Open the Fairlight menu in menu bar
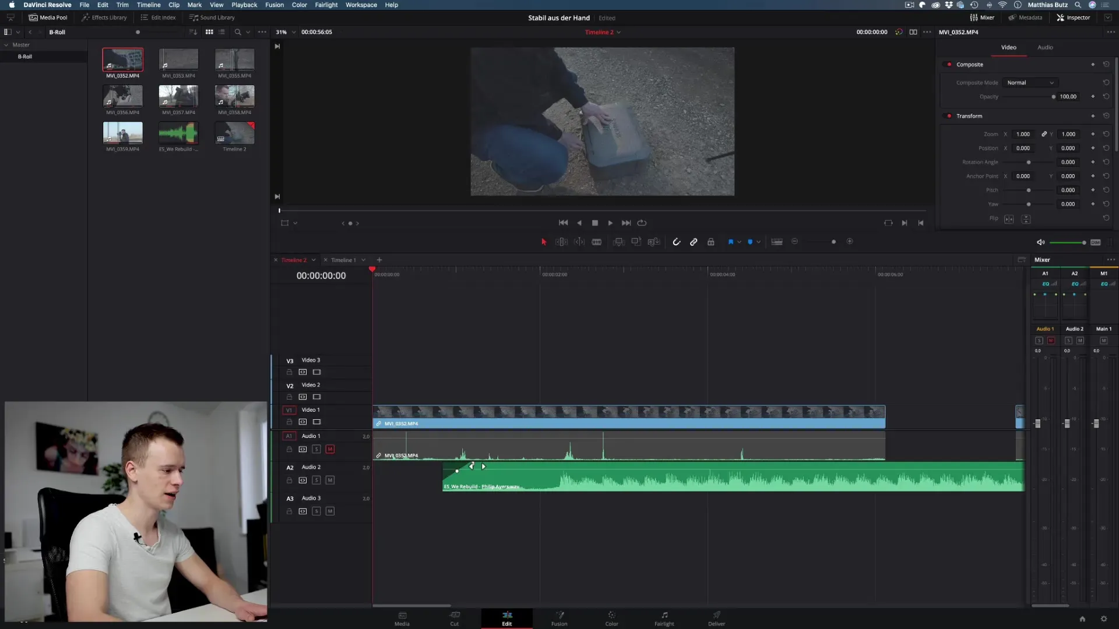This screenshot has height=629, width=1119. point(326,5)
